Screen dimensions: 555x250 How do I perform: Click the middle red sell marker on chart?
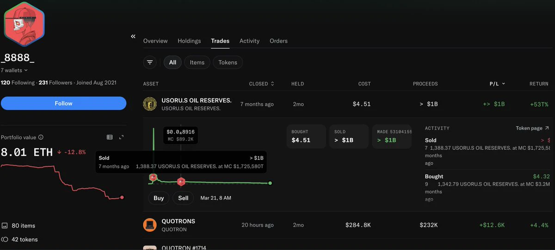[x=181, y=181]
